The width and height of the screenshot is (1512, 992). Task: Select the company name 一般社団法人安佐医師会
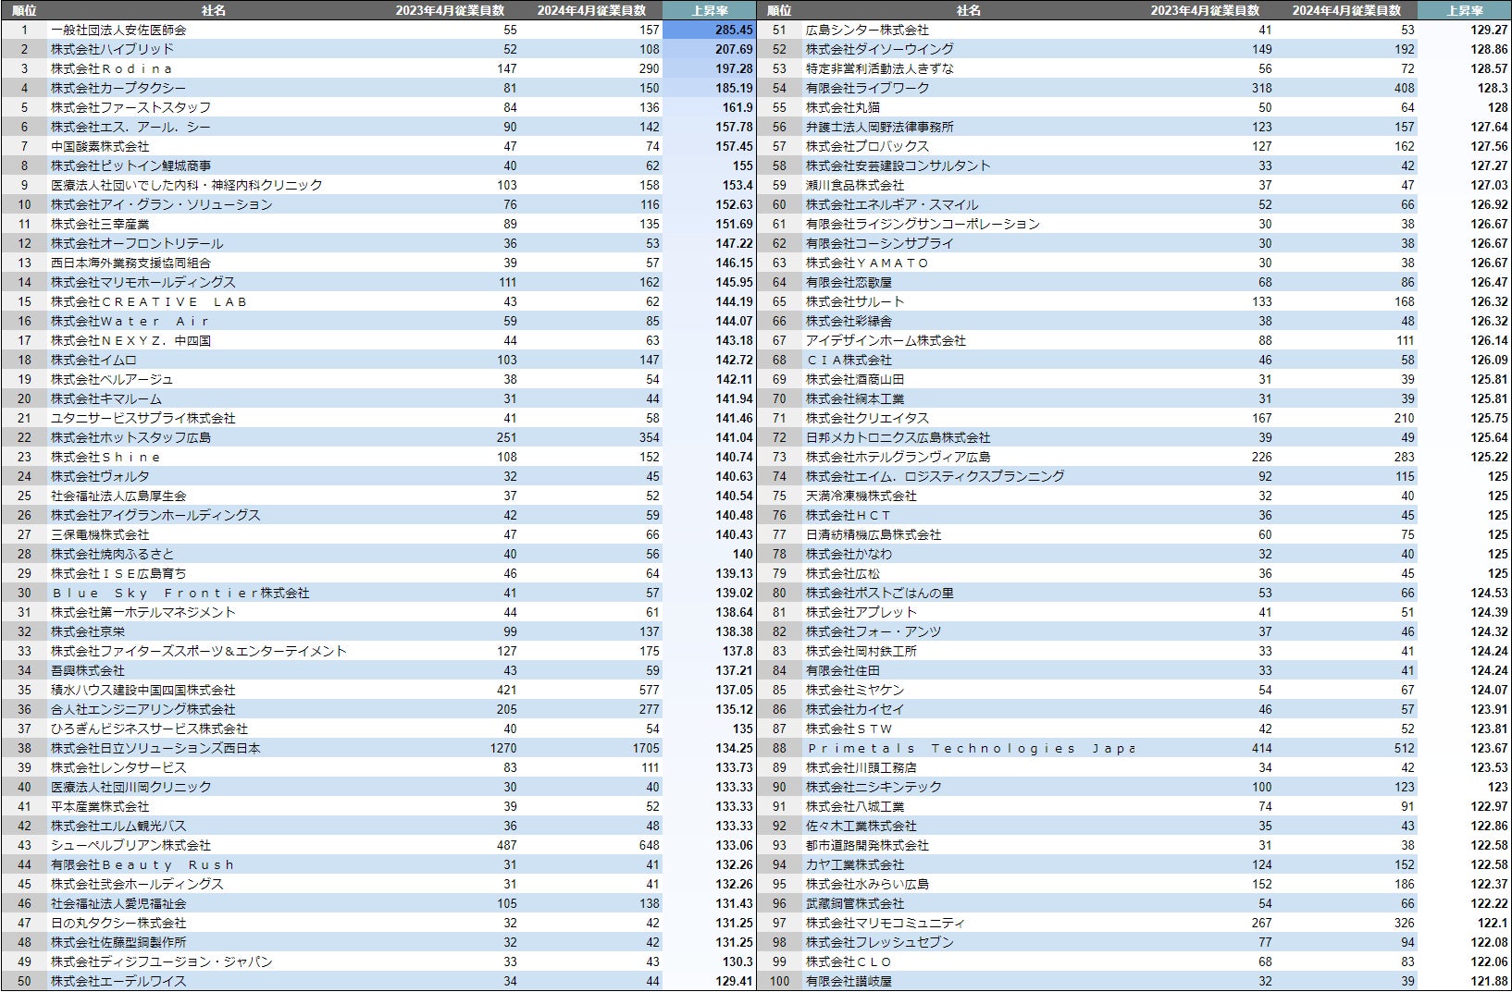point(118,30)
